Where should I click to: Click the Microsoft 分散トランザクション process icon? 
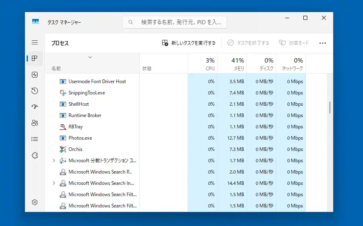[x=63, y=161]
